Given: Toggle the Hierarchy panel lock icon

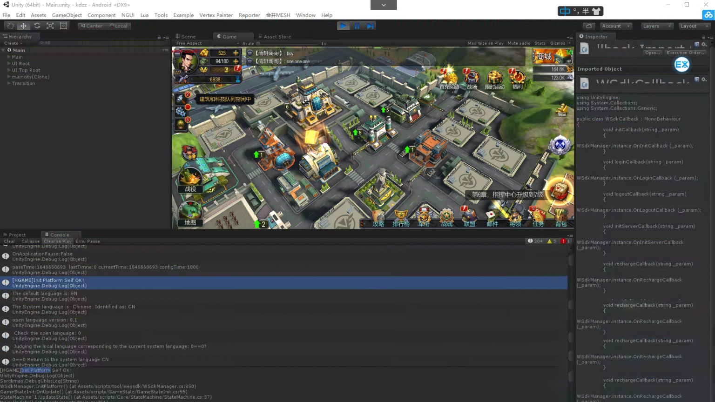Looking at the screenshot, I should click(159, 37).
